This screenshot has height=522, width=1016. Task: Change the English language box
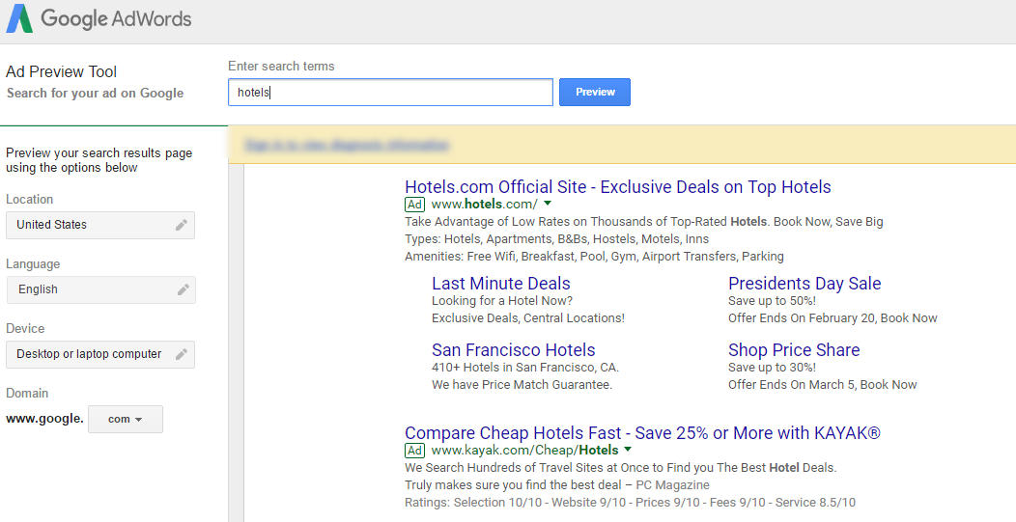coord(101,289)
